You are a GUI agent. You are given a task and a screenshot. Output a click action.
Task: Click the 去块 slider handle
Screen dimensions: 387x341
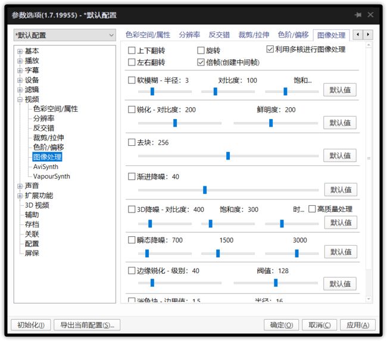coord(228,156)
